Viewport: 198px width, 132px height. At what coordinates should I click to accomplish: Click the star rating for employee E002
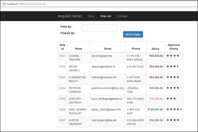pos(173,67)
